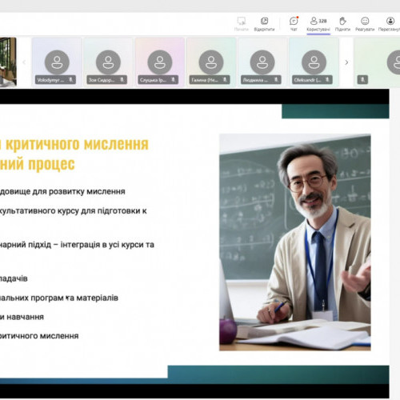
Task: Select the Volodymyr participant tile
Action: pyautogui.click(x=57, y=62)
